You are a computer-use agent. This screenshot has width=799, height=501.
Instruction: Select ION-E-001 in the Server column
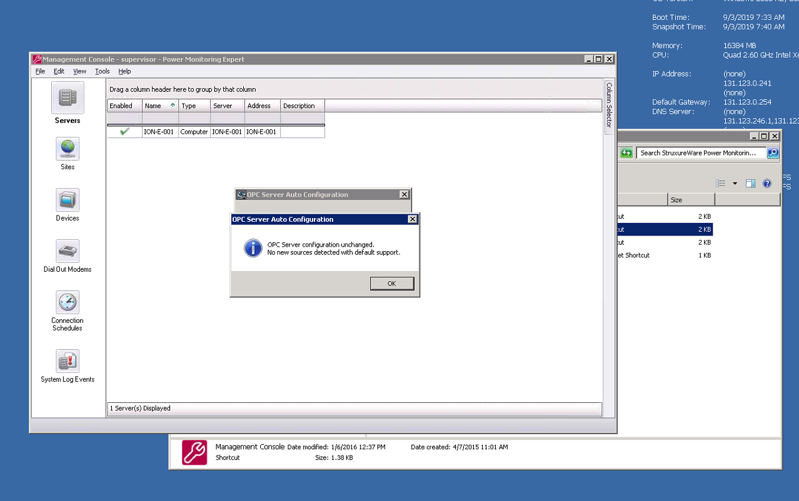(227, 132)
